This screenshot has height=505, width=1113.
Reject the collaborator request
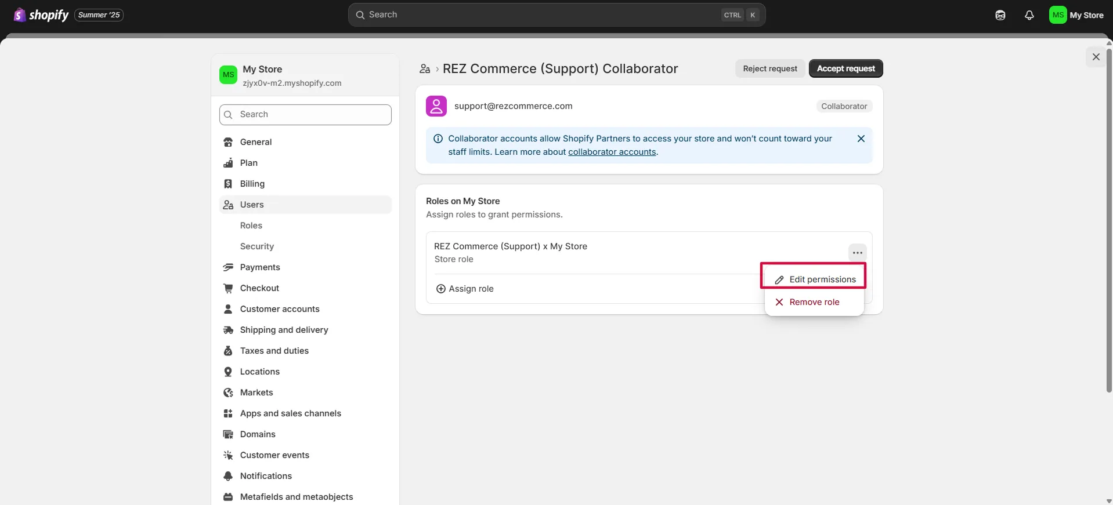(x=770, y=68)
